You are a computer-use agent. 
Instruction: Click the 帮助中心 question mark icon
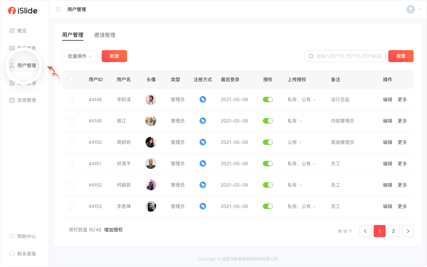pos(12,236)
